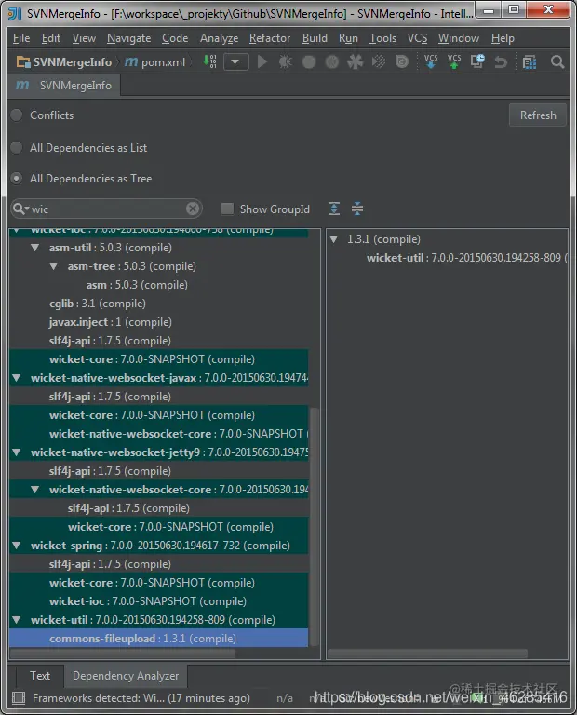This screenshot has width=577, height=715.
Task: Enable the Show GroupId checkbox
Action: pyautogui.click(x=227, y=209)
